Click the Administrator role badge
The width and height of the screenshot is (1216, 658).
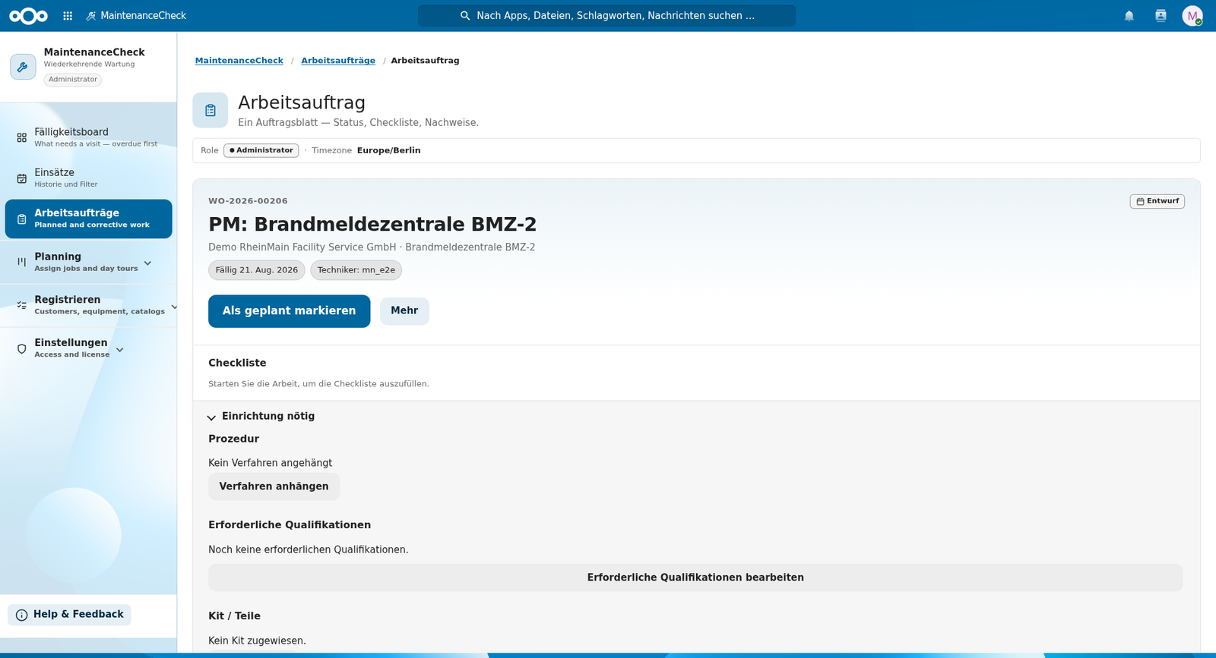coord(261,150)
